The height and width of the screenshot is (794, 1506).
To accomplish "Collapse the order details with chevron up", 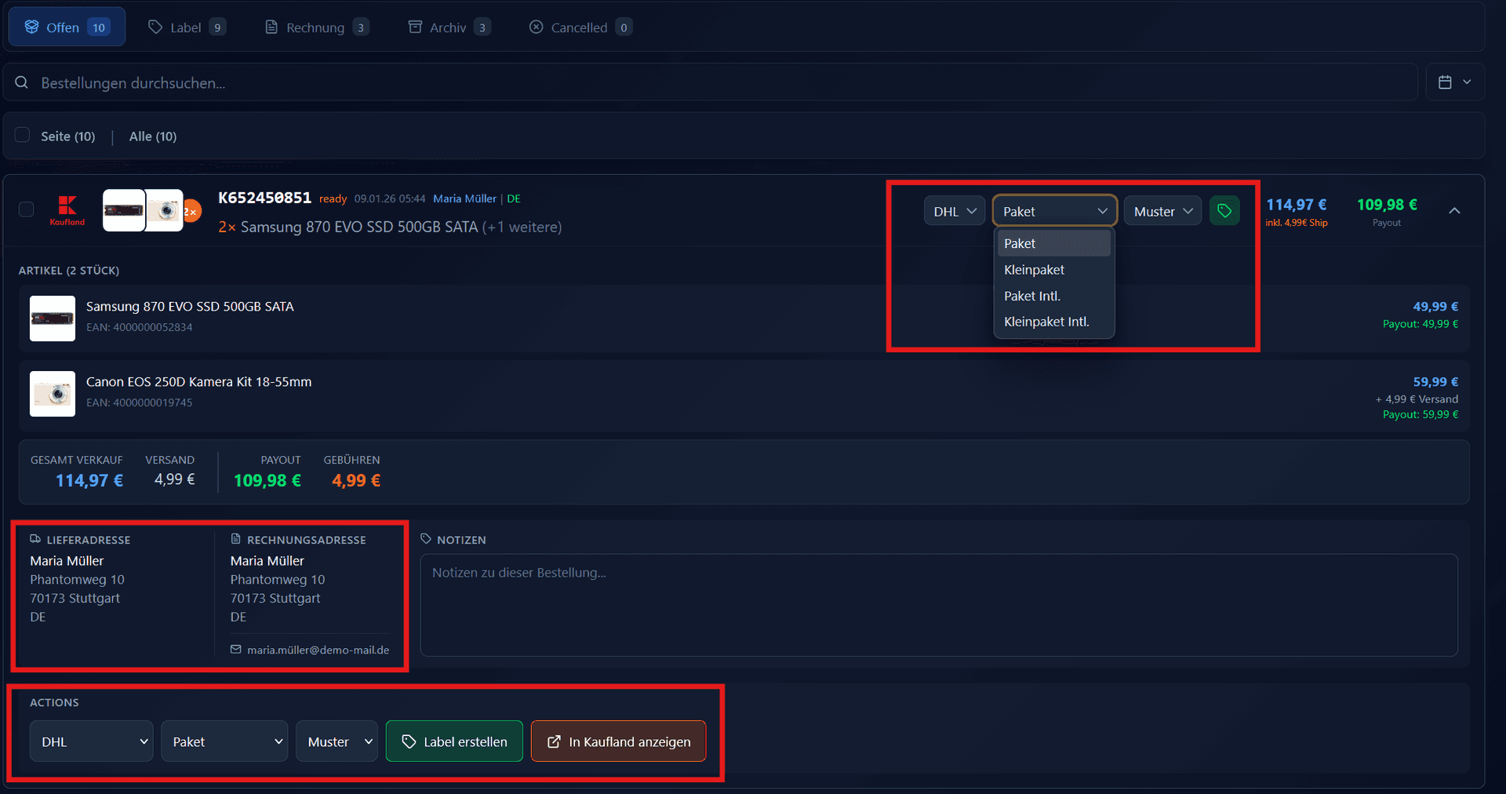I will click(1454, 211).
